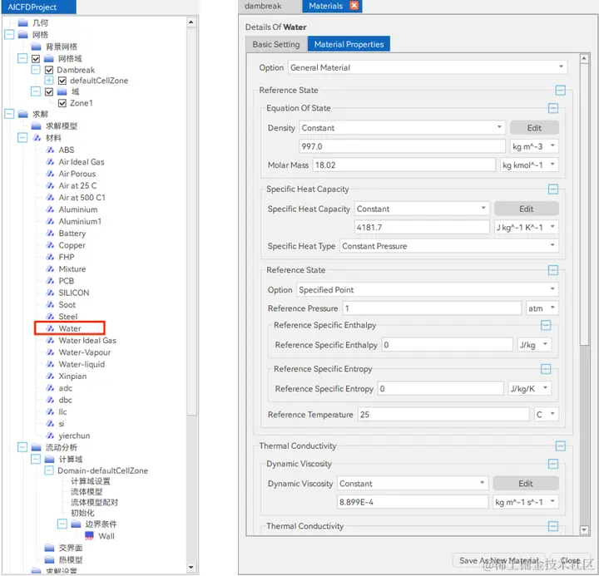
Task: Click the Molar Mass field 18.02
Action: pos(403,165)
